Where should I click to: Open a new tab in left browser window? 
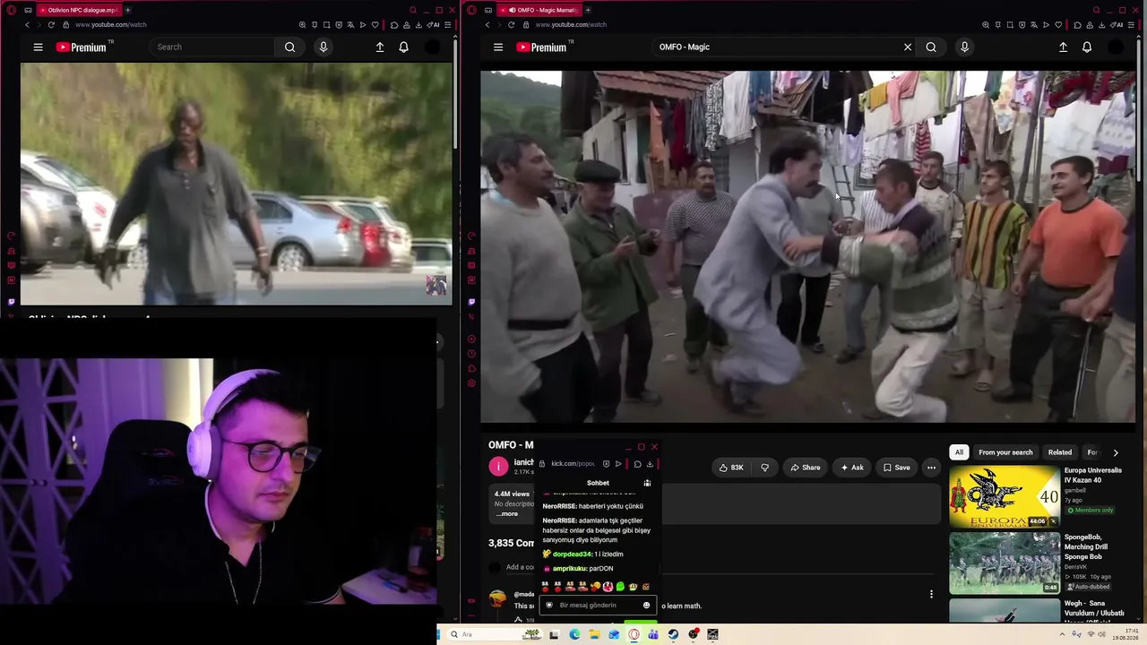(x=128, y=10)
